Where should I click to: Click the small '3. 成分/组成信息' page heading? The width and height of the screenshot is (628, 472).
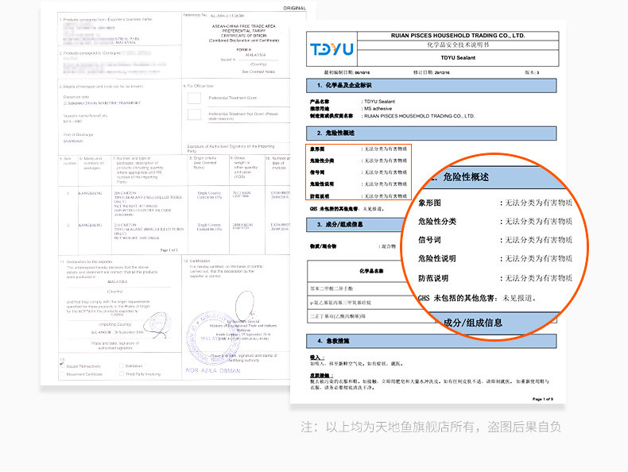point(340,225)
